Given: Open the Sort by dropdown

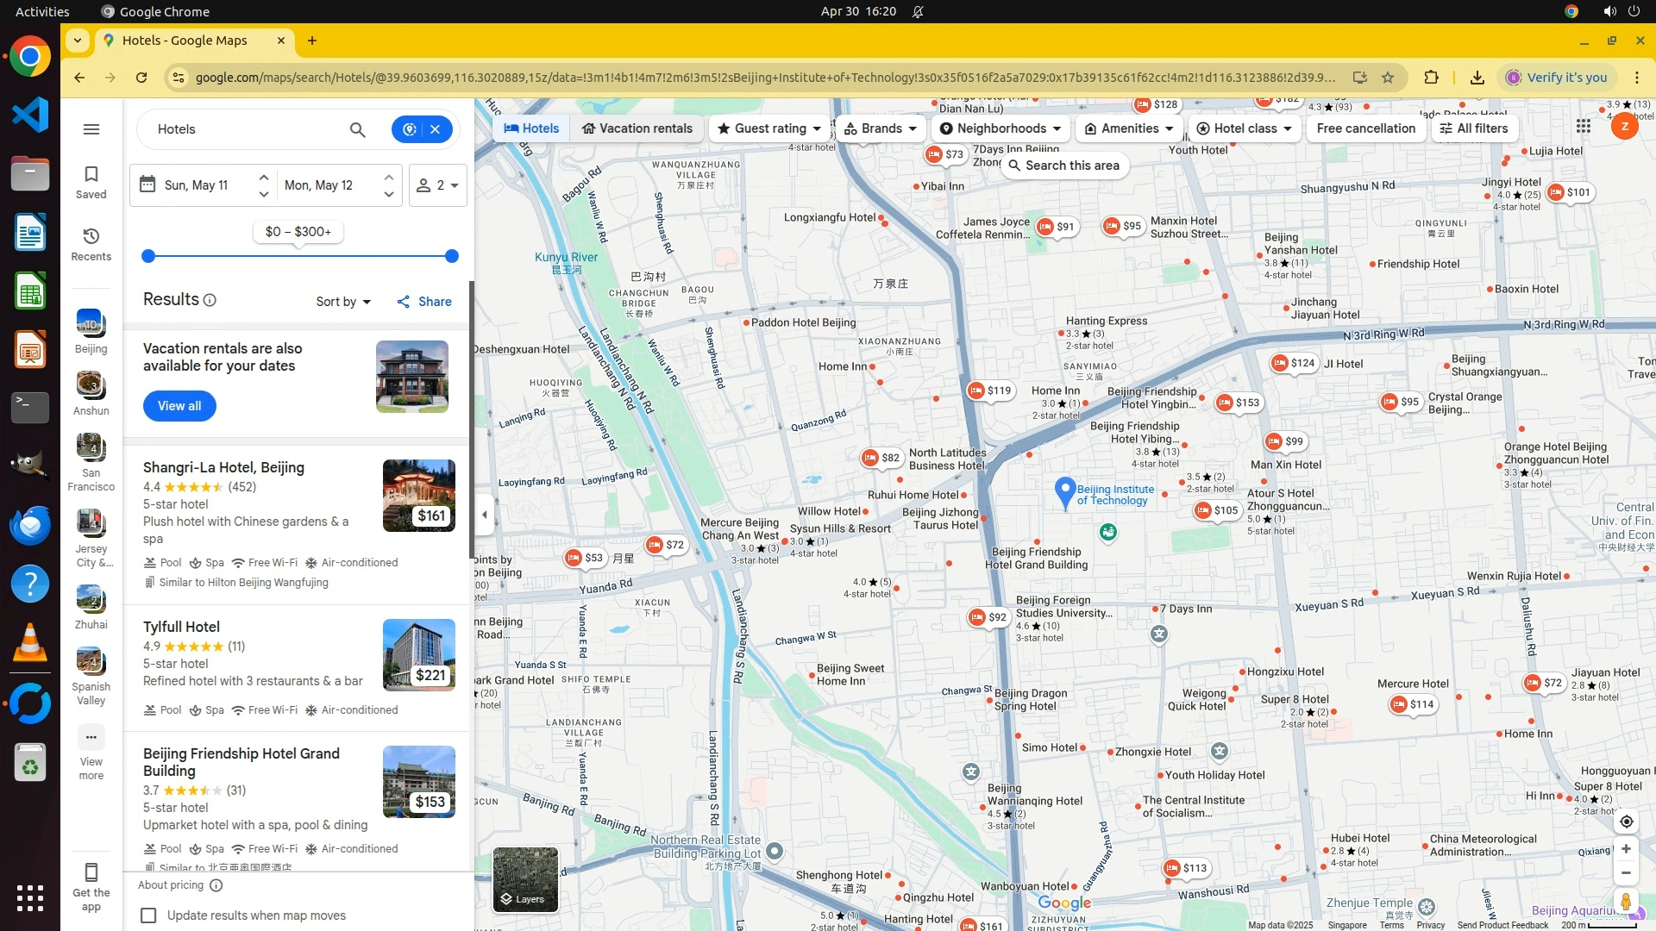Looking at the screenshot, I should tap(343, 302).
